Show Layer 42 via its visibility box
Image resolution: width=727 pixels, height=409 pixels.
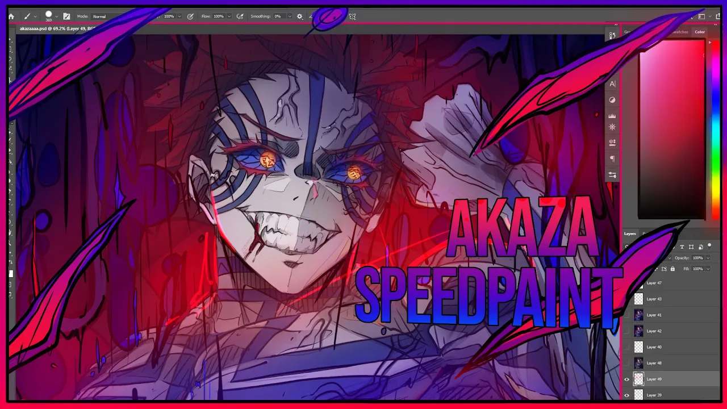(x=627, y=331)
